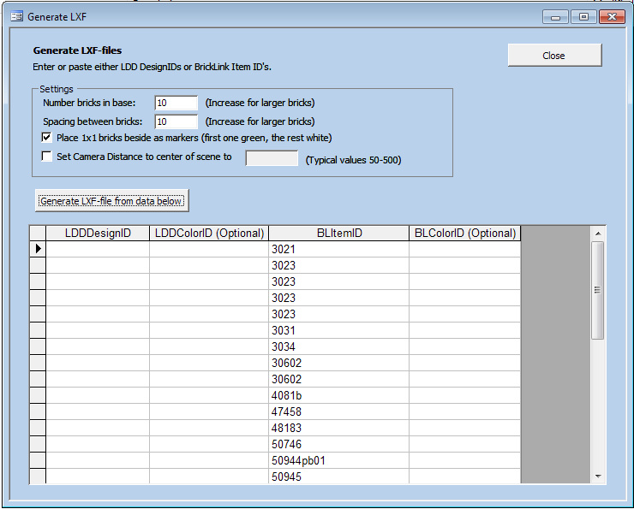Click the Access form icon in title bar

(15, 16)
